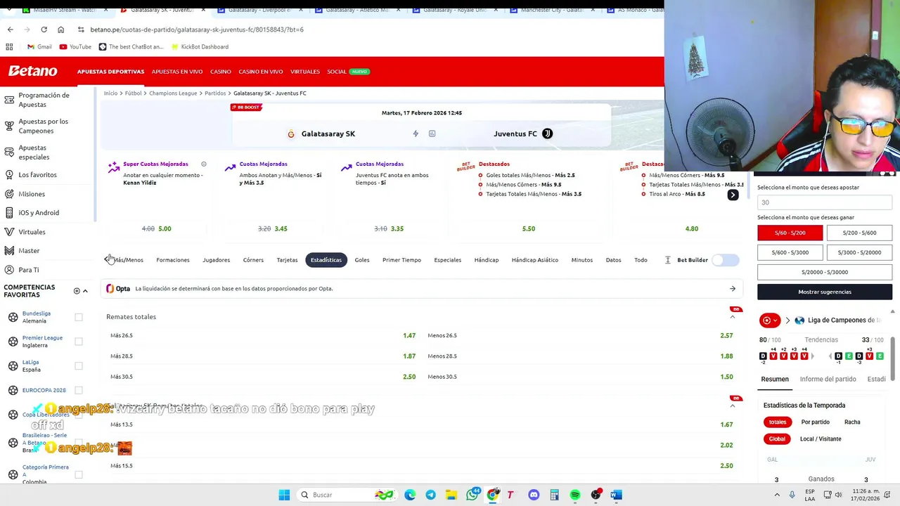
Task: Open the red sport selector dropdown
Action: (771, 320)
